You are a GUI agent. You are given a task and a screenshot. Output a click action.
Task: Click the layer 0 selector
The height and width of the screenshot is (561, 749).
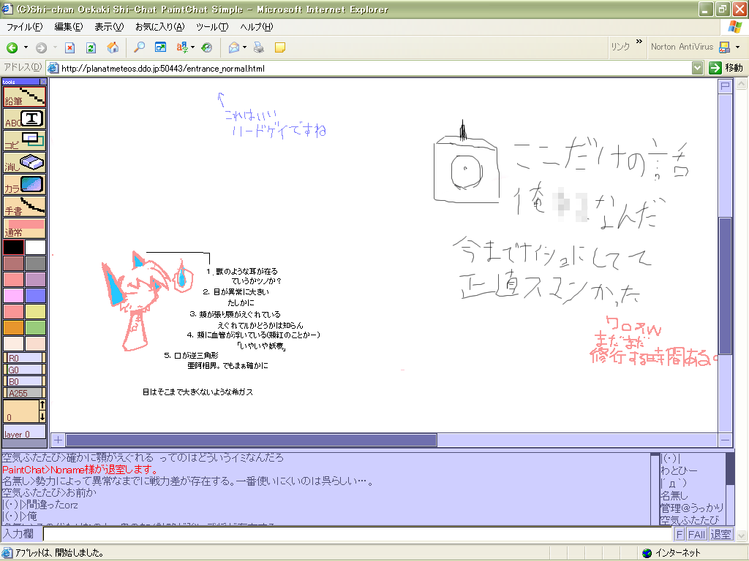tap(24, 433)
